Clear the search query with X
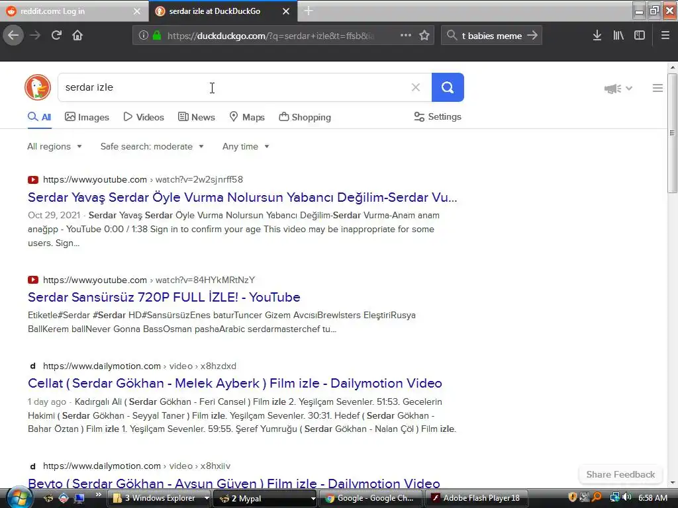 [x=416, y=87]
